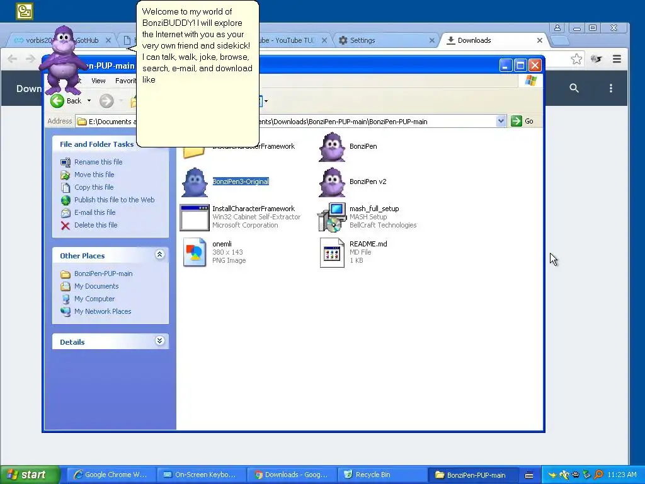645x484 pixels.
Task: Click the BonziPen3-Original file name
Action: (x=241, y=181)
